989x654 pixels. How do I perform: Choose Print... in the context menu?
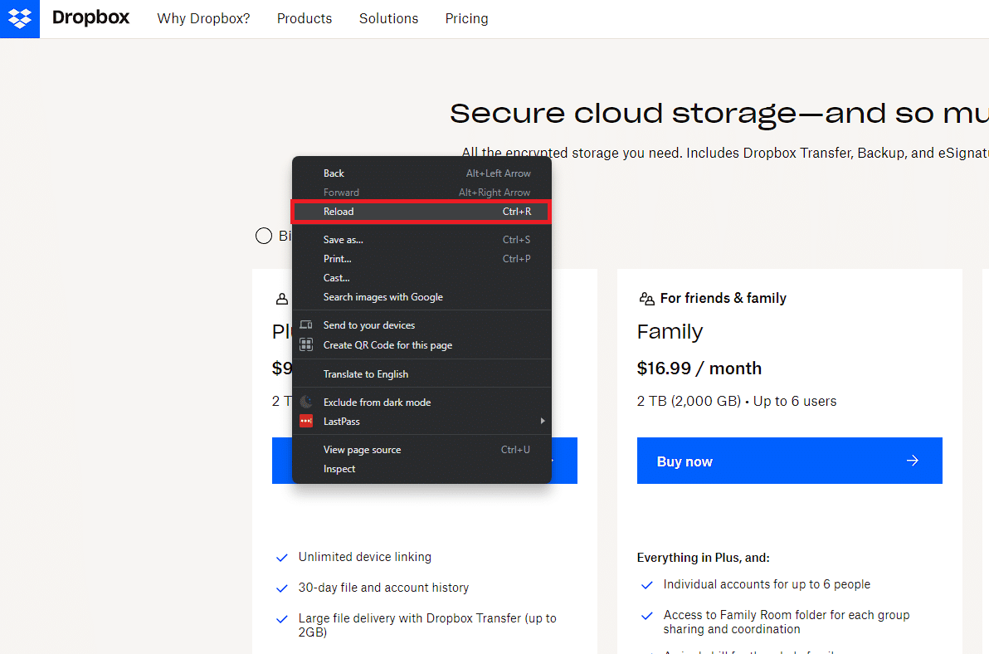[x=421, y=259]
